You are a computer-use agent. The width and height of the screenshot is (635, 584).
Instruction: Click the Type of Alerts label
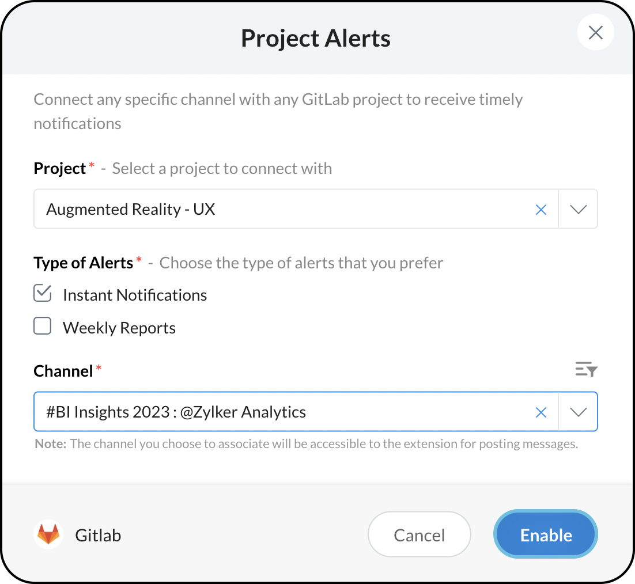point(84,263)
